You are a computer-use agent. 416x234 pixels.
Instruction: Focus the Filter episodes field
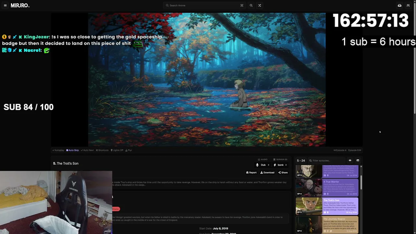point(327,161)
